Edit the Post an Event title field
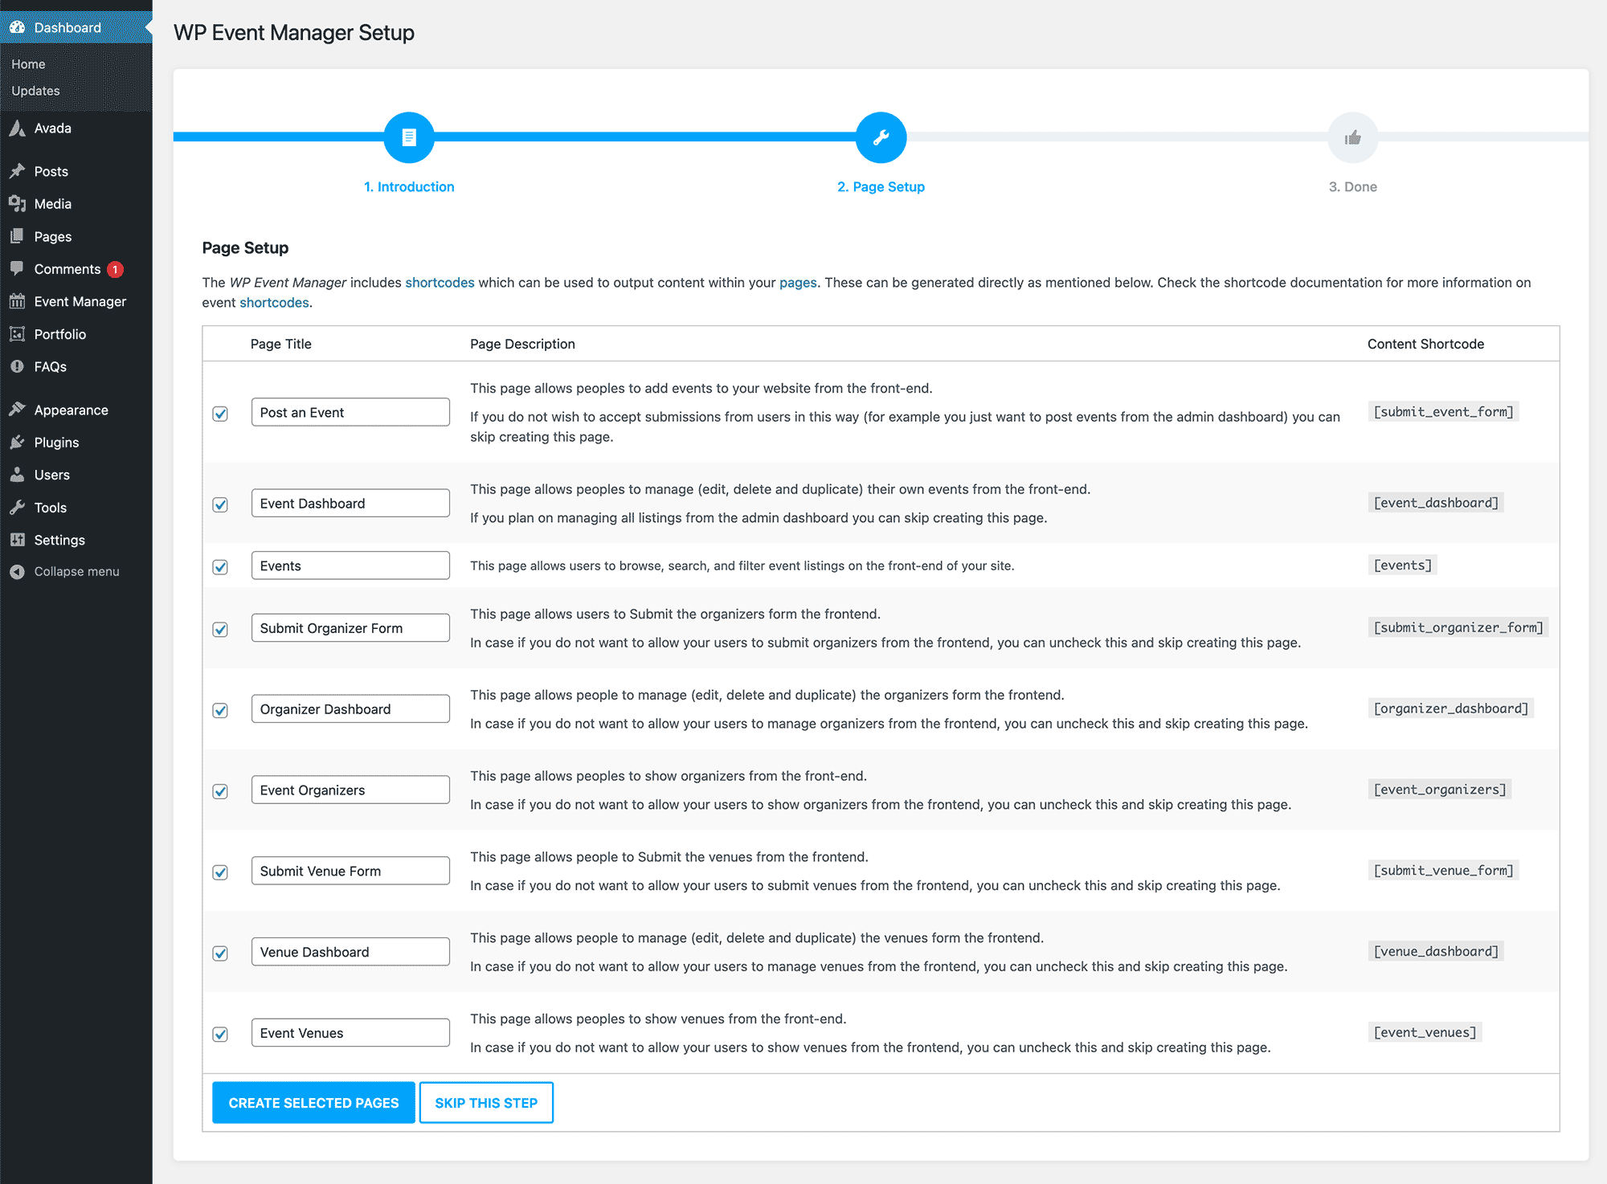This screenshot has height=1184, width=1607. pos(350,412)
